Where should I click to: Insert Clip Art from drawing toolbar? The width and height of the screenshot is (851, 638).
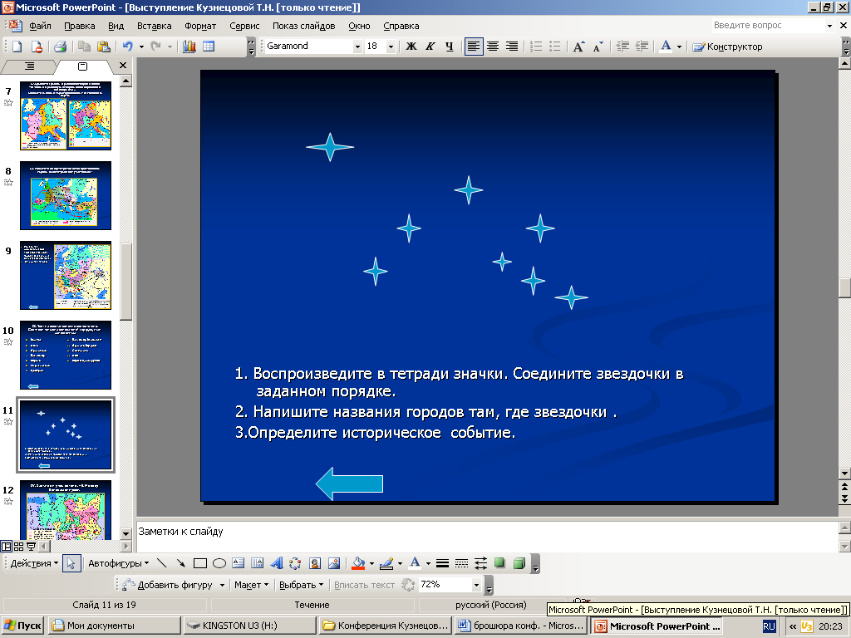point(315,563)
